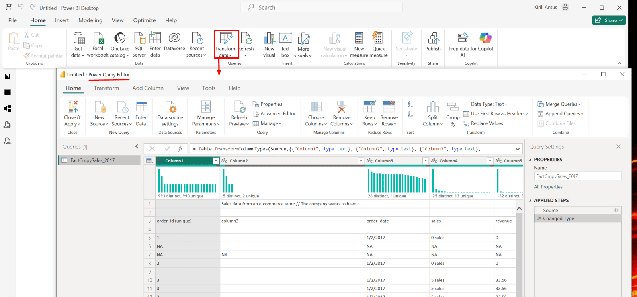
Task: Click the Group By icon
Action: [x=453, y=107]
